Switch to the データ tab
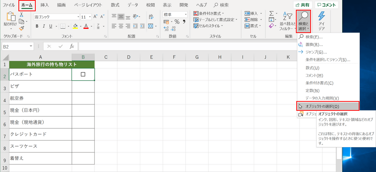Screen dimensions: 376x172 133,5
